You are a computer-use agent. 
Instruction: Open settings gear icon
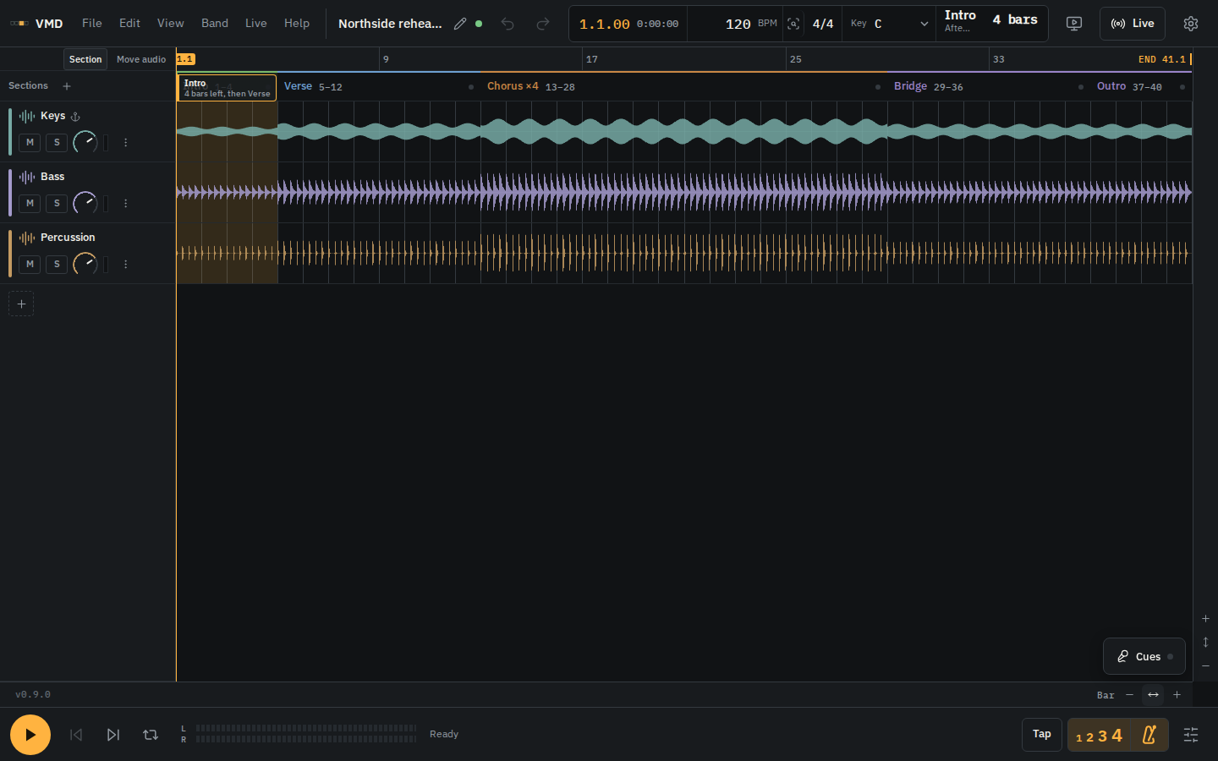click(1191, 24)
